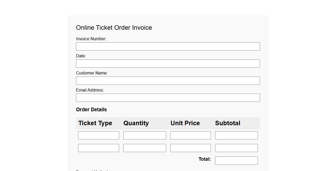336x171 pixels.
Task: Select first row Ticket Type field
Action: 98,135
